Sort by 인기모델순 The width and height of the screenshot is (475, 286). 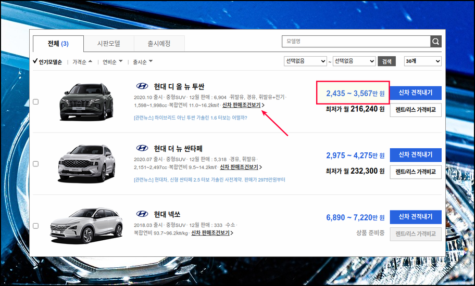(47, 62)
